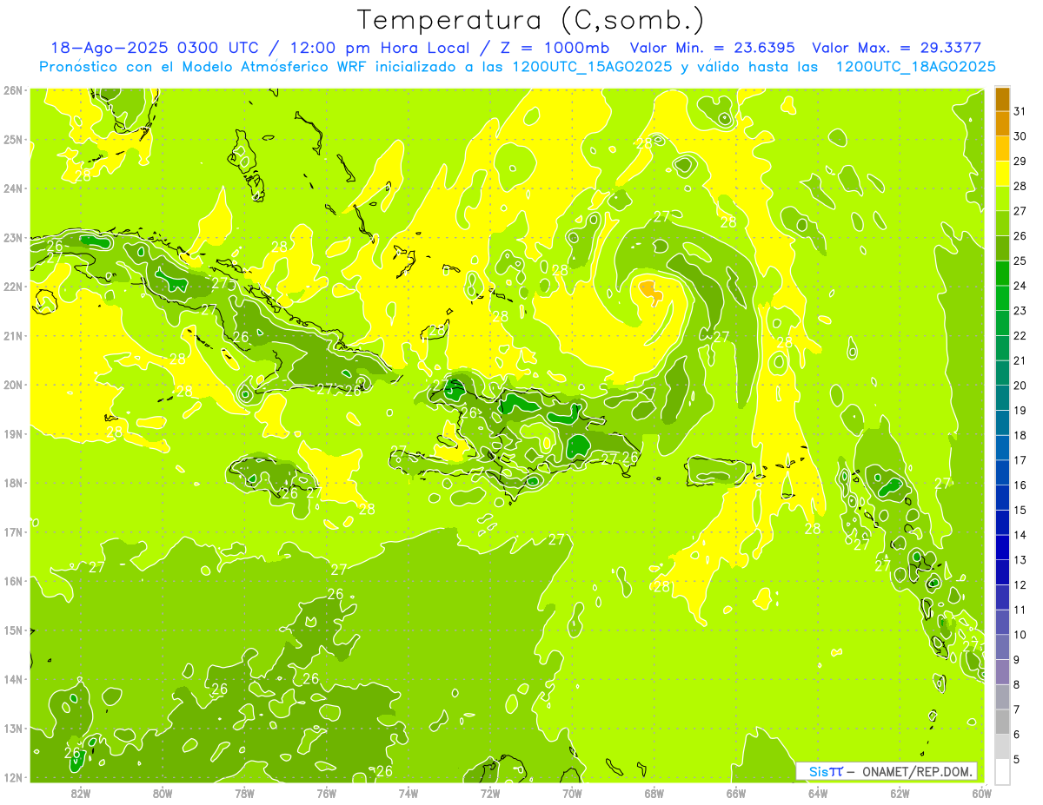Click the '13N' latitude axis label
Viewport: 1043px width, 805px height.
(x=12, y=729)
